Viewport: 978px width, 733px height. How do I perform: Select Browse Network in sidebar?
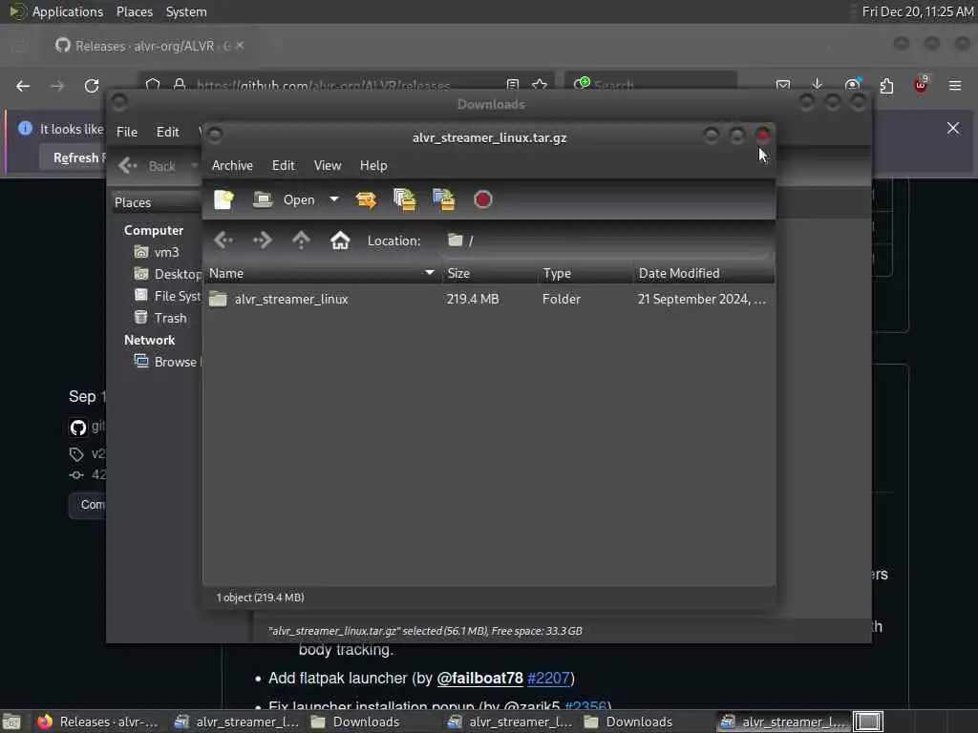[167, 362]
